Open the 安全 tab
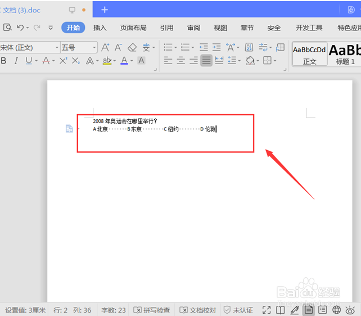Viewport: 361px width, 316px height. tap(274, 28)
